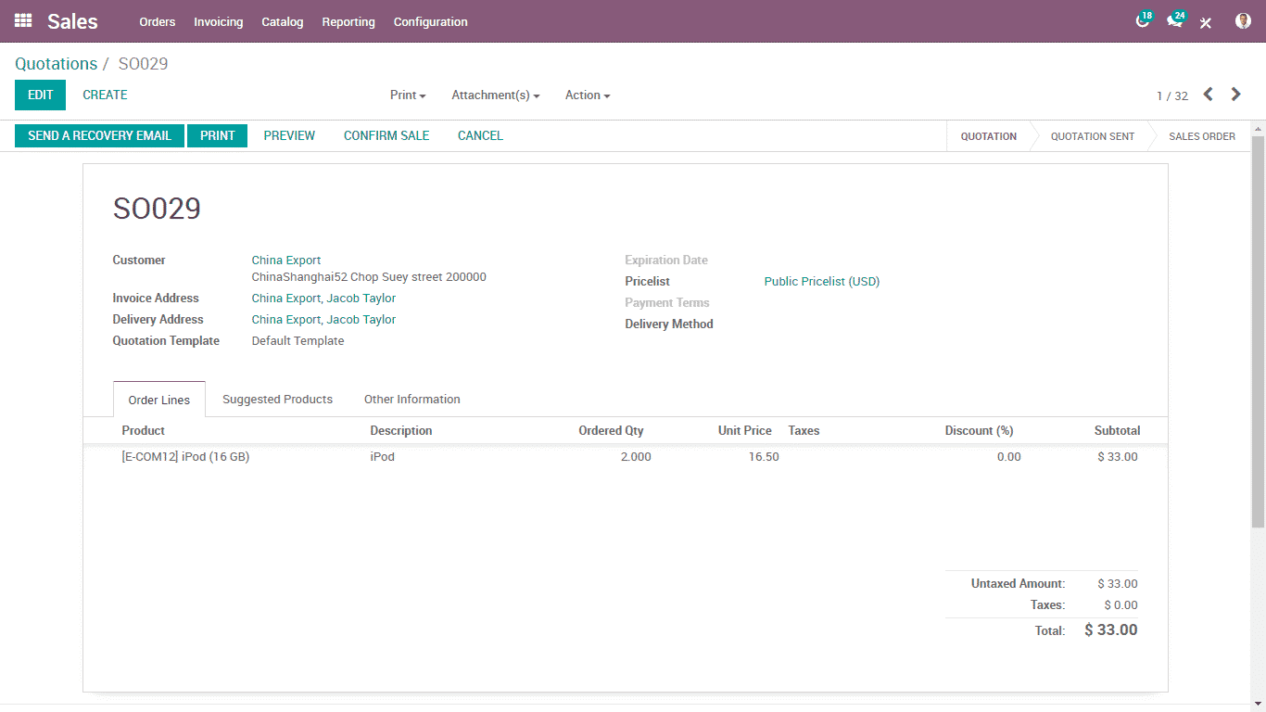The width and height of the screenshot is (1266, 712).
Task: Select the Quotation Sent status stage
Action: (x=1093, y=136)
